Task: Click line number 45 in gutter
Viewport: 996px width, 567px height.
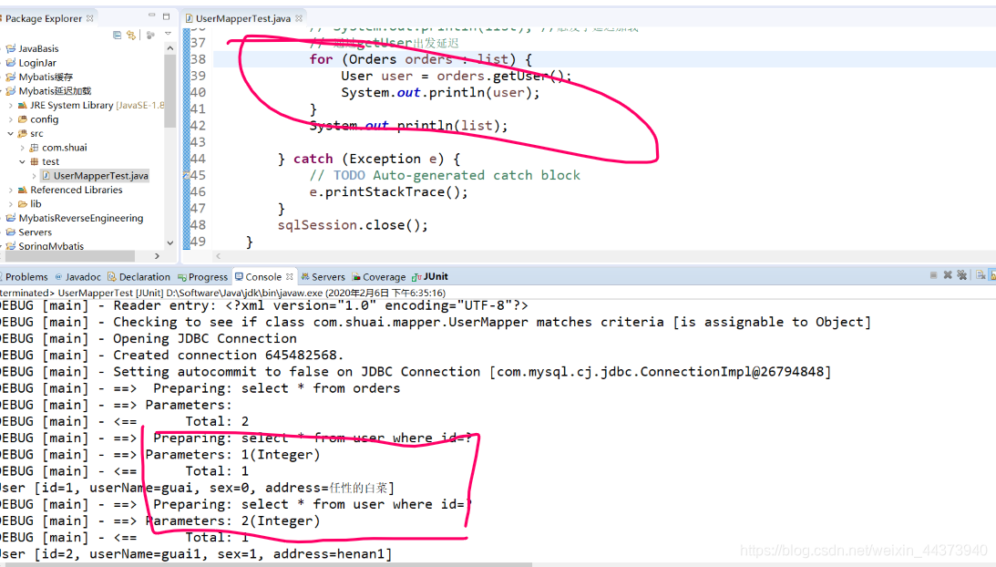Action: (x=198, y=175)
